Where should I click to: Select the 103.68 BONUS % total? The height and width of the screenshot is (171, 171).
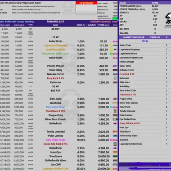(x=155, y=13)
